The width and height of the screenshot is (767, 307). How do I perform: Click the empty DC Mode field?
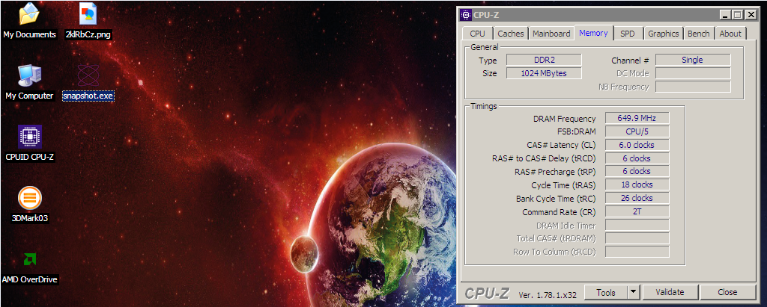(x=693, y=73)
